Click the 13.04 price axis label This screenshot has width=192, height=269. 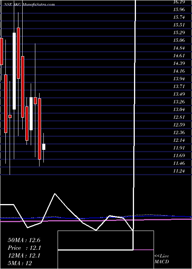point(179,110)
